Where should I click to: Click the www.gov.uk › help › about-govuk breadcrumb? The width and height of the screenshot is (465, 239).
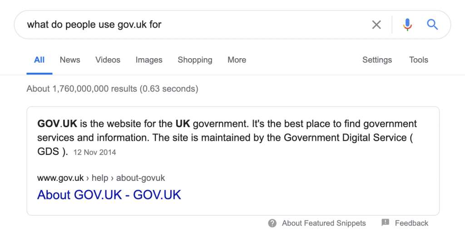click(101, 178)
